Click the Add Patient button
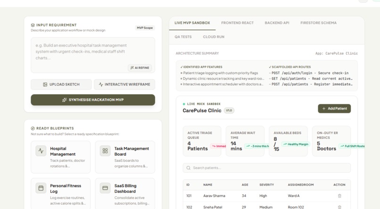The image size is (380, 209). [334, 109]
